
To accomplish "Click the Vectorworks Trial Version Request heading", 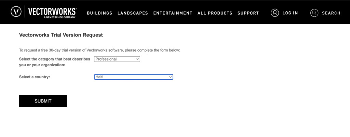I will coord(61,35).
